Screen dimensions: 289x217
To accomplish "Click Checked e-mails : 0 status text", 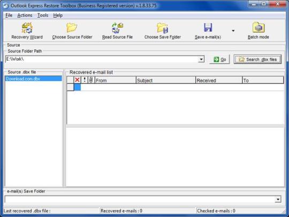I will tap(216, 211).
